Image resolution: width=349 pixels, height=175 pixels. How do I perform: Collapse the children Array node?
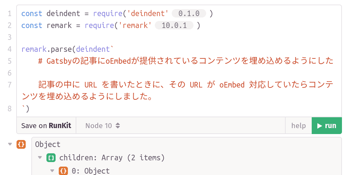(x=40, y=158)
